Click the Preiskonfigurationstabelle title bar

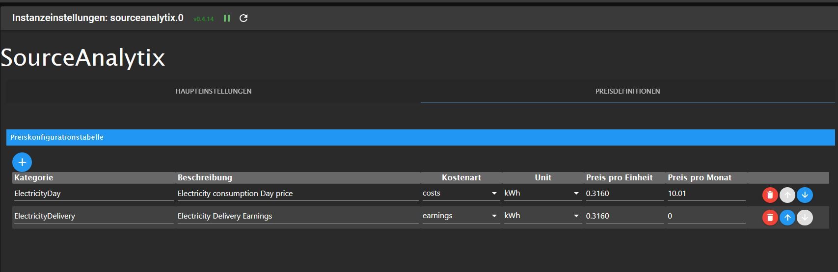click(420, 137)
